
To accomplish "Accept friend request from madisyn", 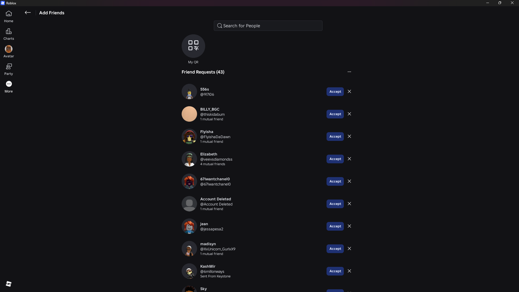I will pos(335,249).
